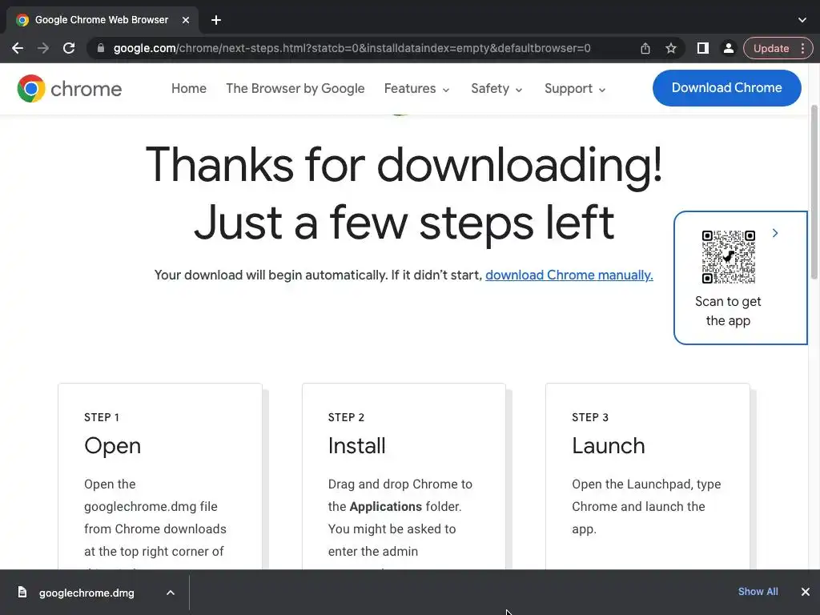The height and width of the screenshot is (615, 820).
Task: Click Show All downloads
Action: 758,592
